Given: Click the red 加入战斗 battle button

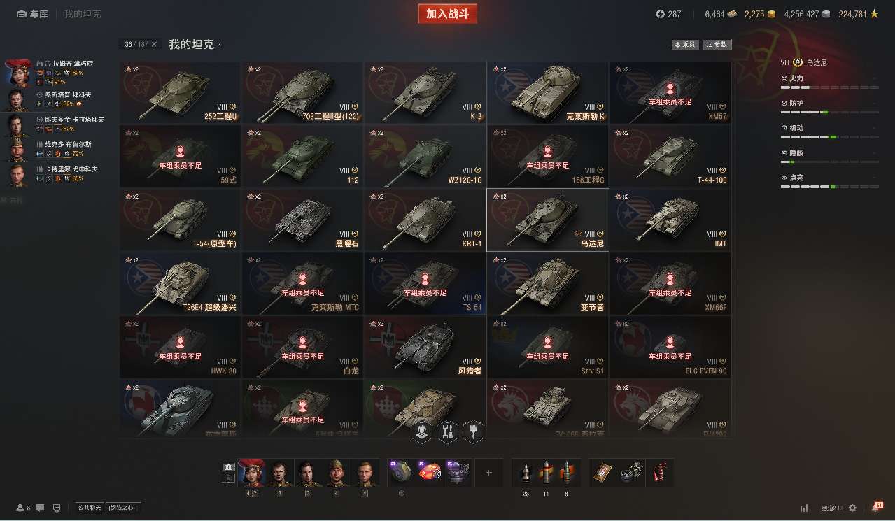Looking at the screenshot, I should click(447, 14).
